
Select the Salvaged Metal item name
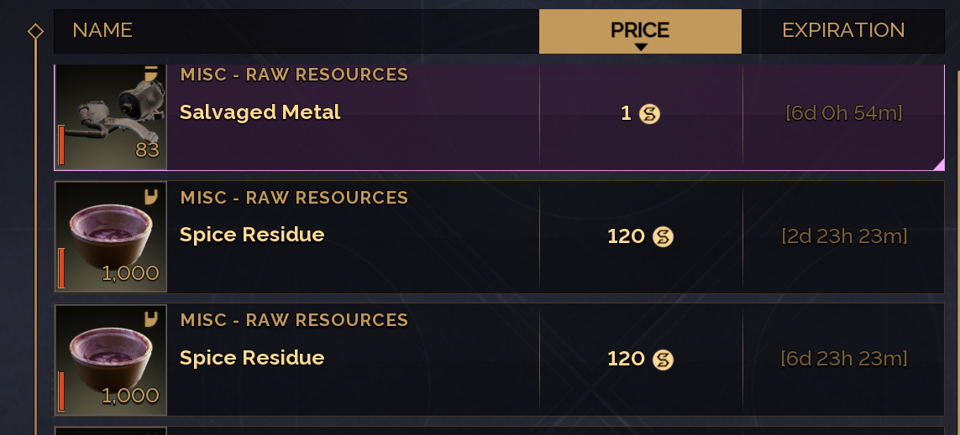pos(260,112)
